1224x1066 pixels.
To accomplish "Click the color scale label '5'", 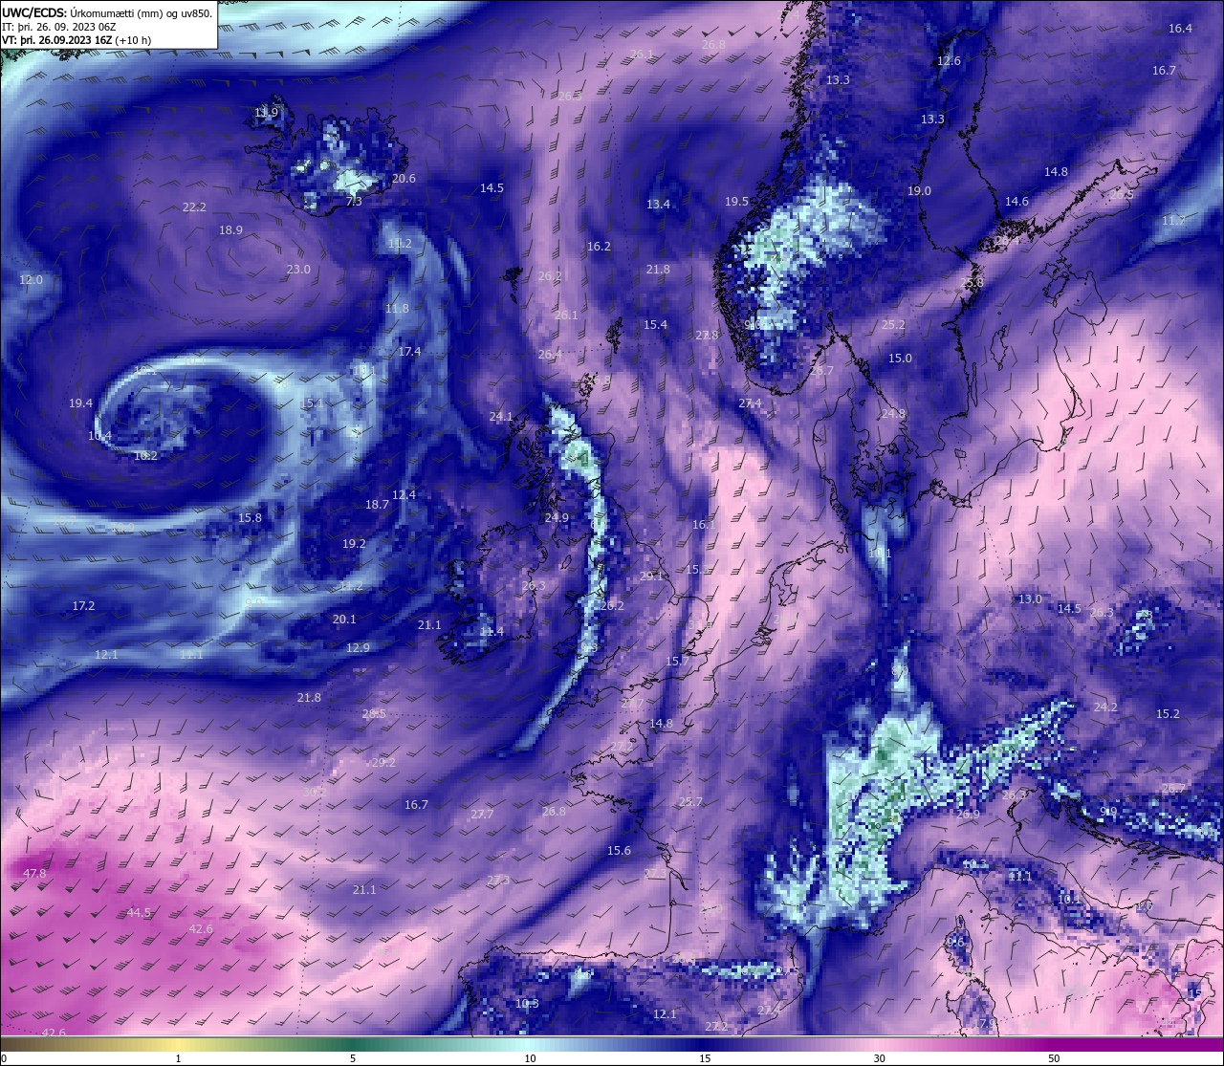I will click(353, 1058).
